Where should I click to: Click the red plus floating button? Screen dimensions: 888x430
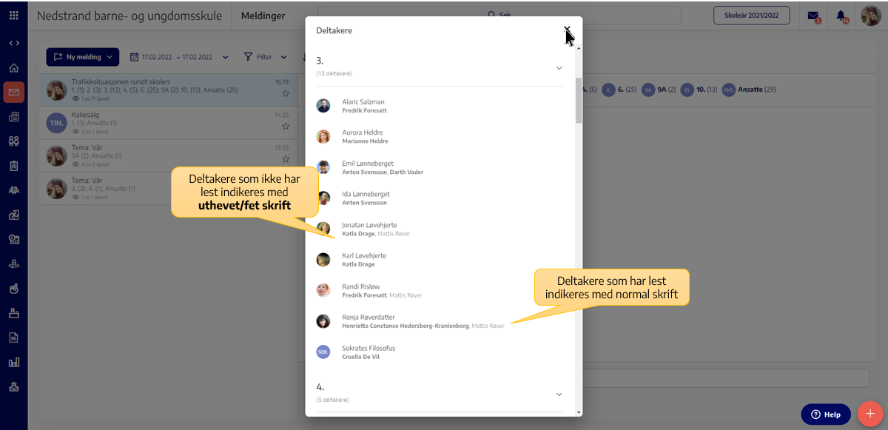[x=870, y=414]
